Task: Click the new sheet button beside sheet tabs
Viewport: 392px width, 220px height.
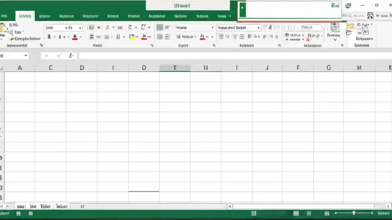Action: pyautogui.click(x=82, y=206)
